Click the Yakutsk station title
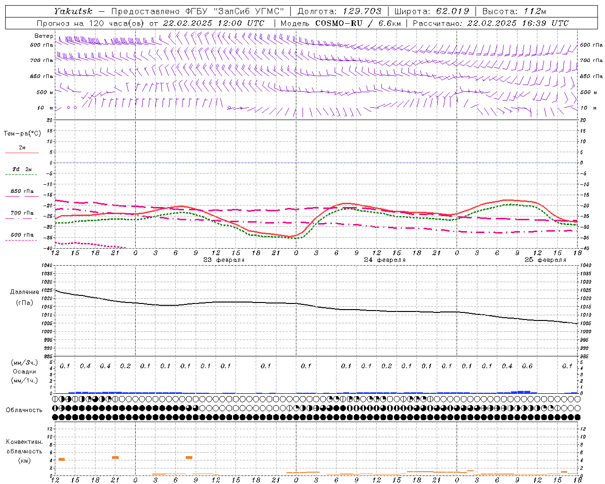The width and height of the screenshot is (605, 484). click(73, 11)
